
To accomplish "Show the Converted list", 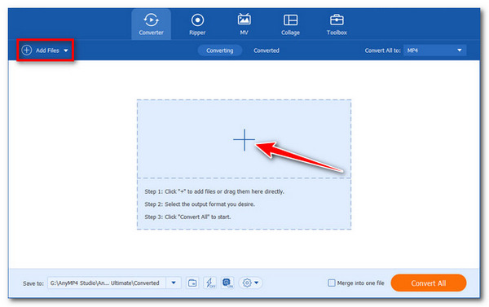I will [x=266, y=50].
